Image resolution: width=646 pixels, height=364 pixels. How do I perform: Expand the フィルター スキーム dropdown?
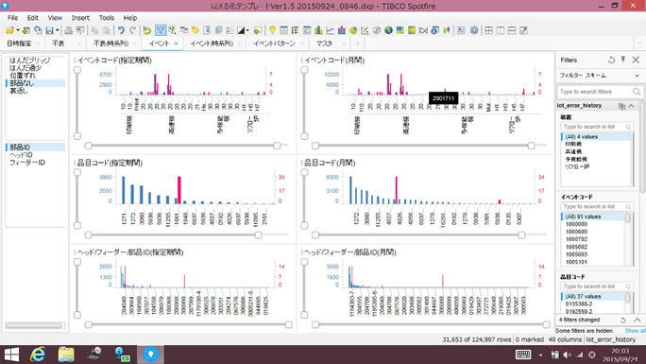click(637, 76)
